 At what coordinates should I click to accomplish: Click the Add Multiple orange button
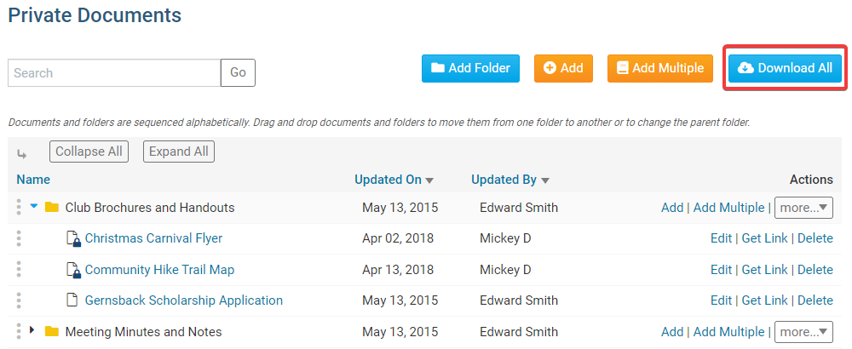660,68
